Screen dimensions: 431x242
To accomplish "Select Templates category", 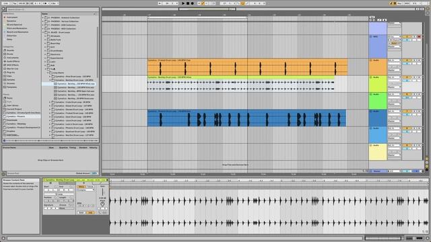I will (x=11, y=87).
